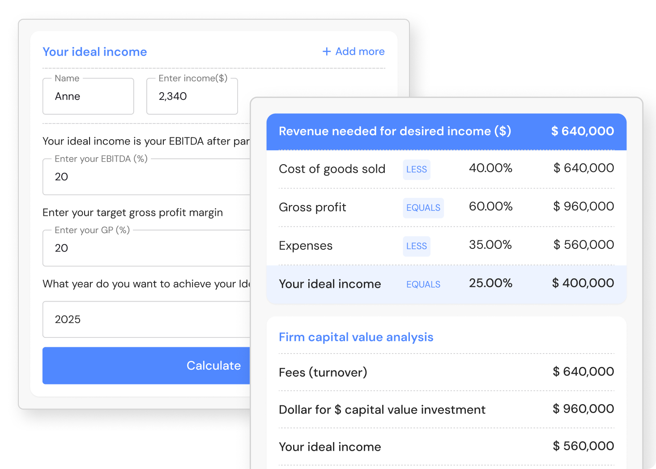The image size is (656, 469).
Task: Select the Fees (turnover) row label
Action: (x=323, y=372)
